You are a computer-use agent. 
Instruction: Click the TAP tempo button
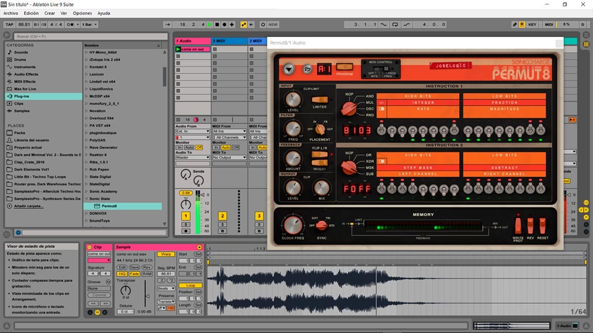pyautogui.click(x=9, y=24)
